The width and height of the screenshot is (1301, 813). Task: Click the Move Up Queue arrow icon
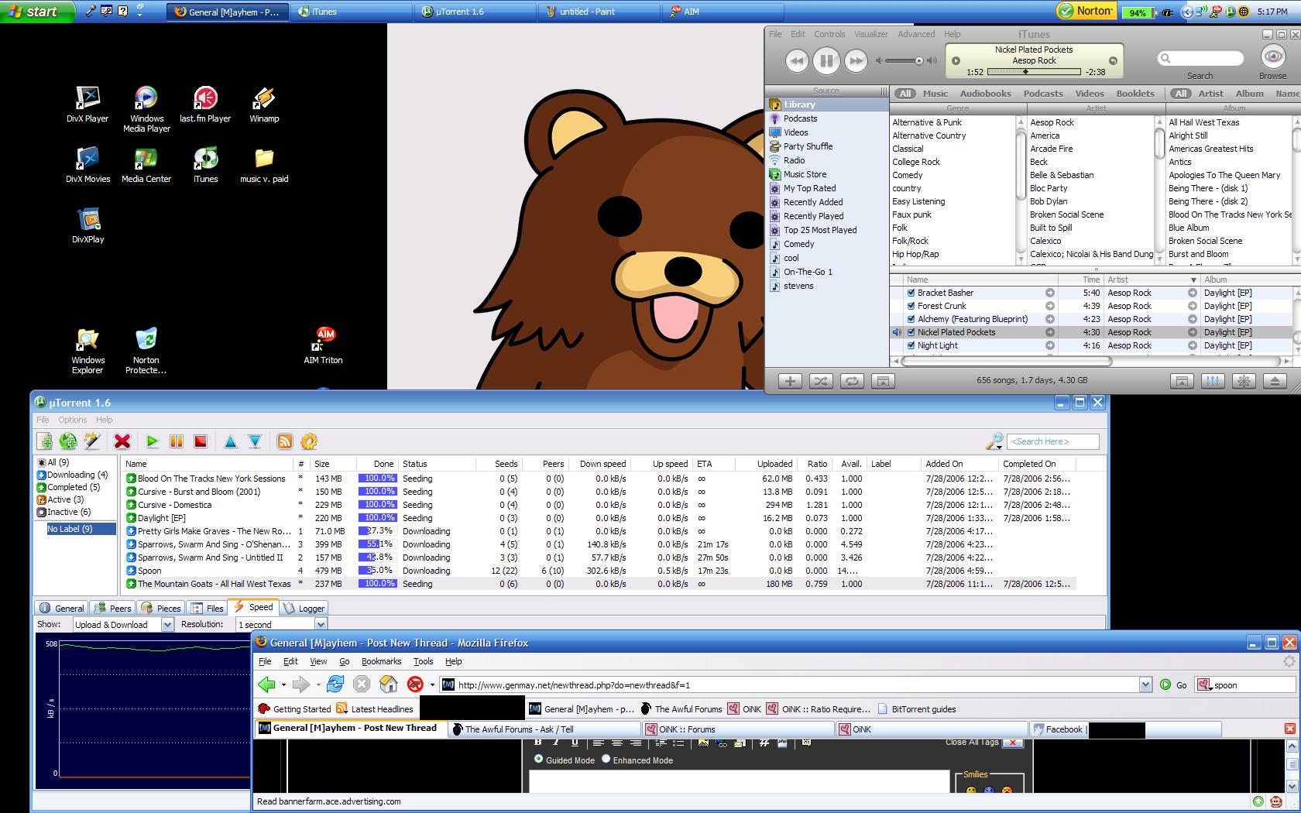pos(230,441)
